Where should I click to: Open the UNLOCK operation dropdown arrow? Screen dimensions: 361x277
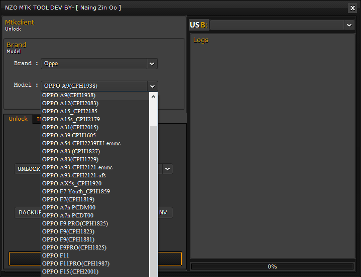(x=167, y=169)
